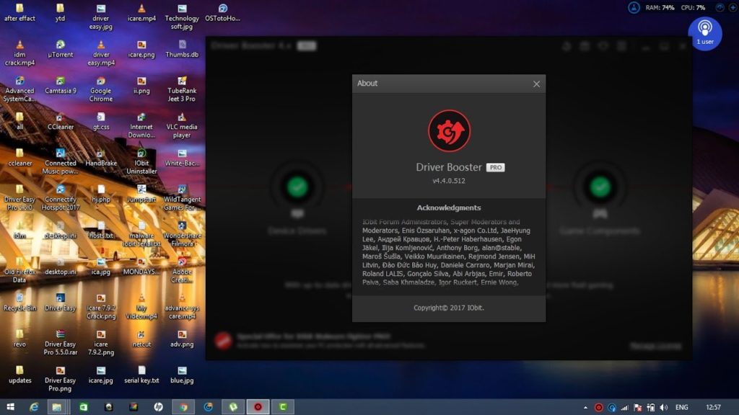Click the ENG language indicator

[x=681, y=408]
